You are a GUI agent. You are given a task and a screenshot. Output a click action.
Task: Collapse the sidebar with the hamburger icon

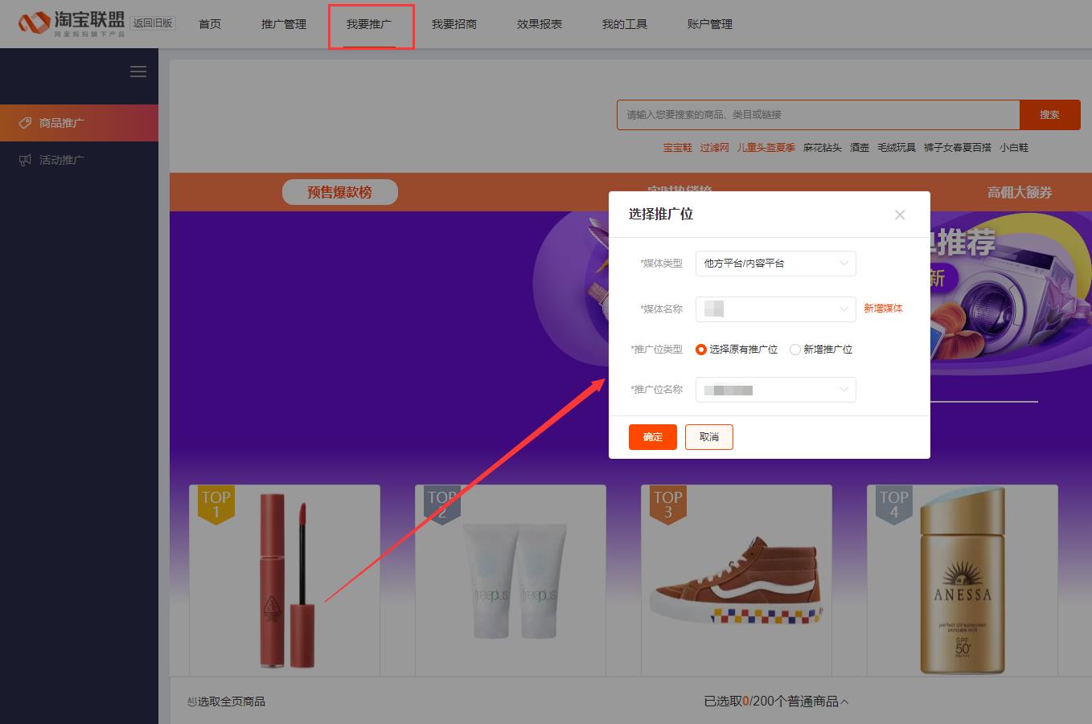click(138, 72)
